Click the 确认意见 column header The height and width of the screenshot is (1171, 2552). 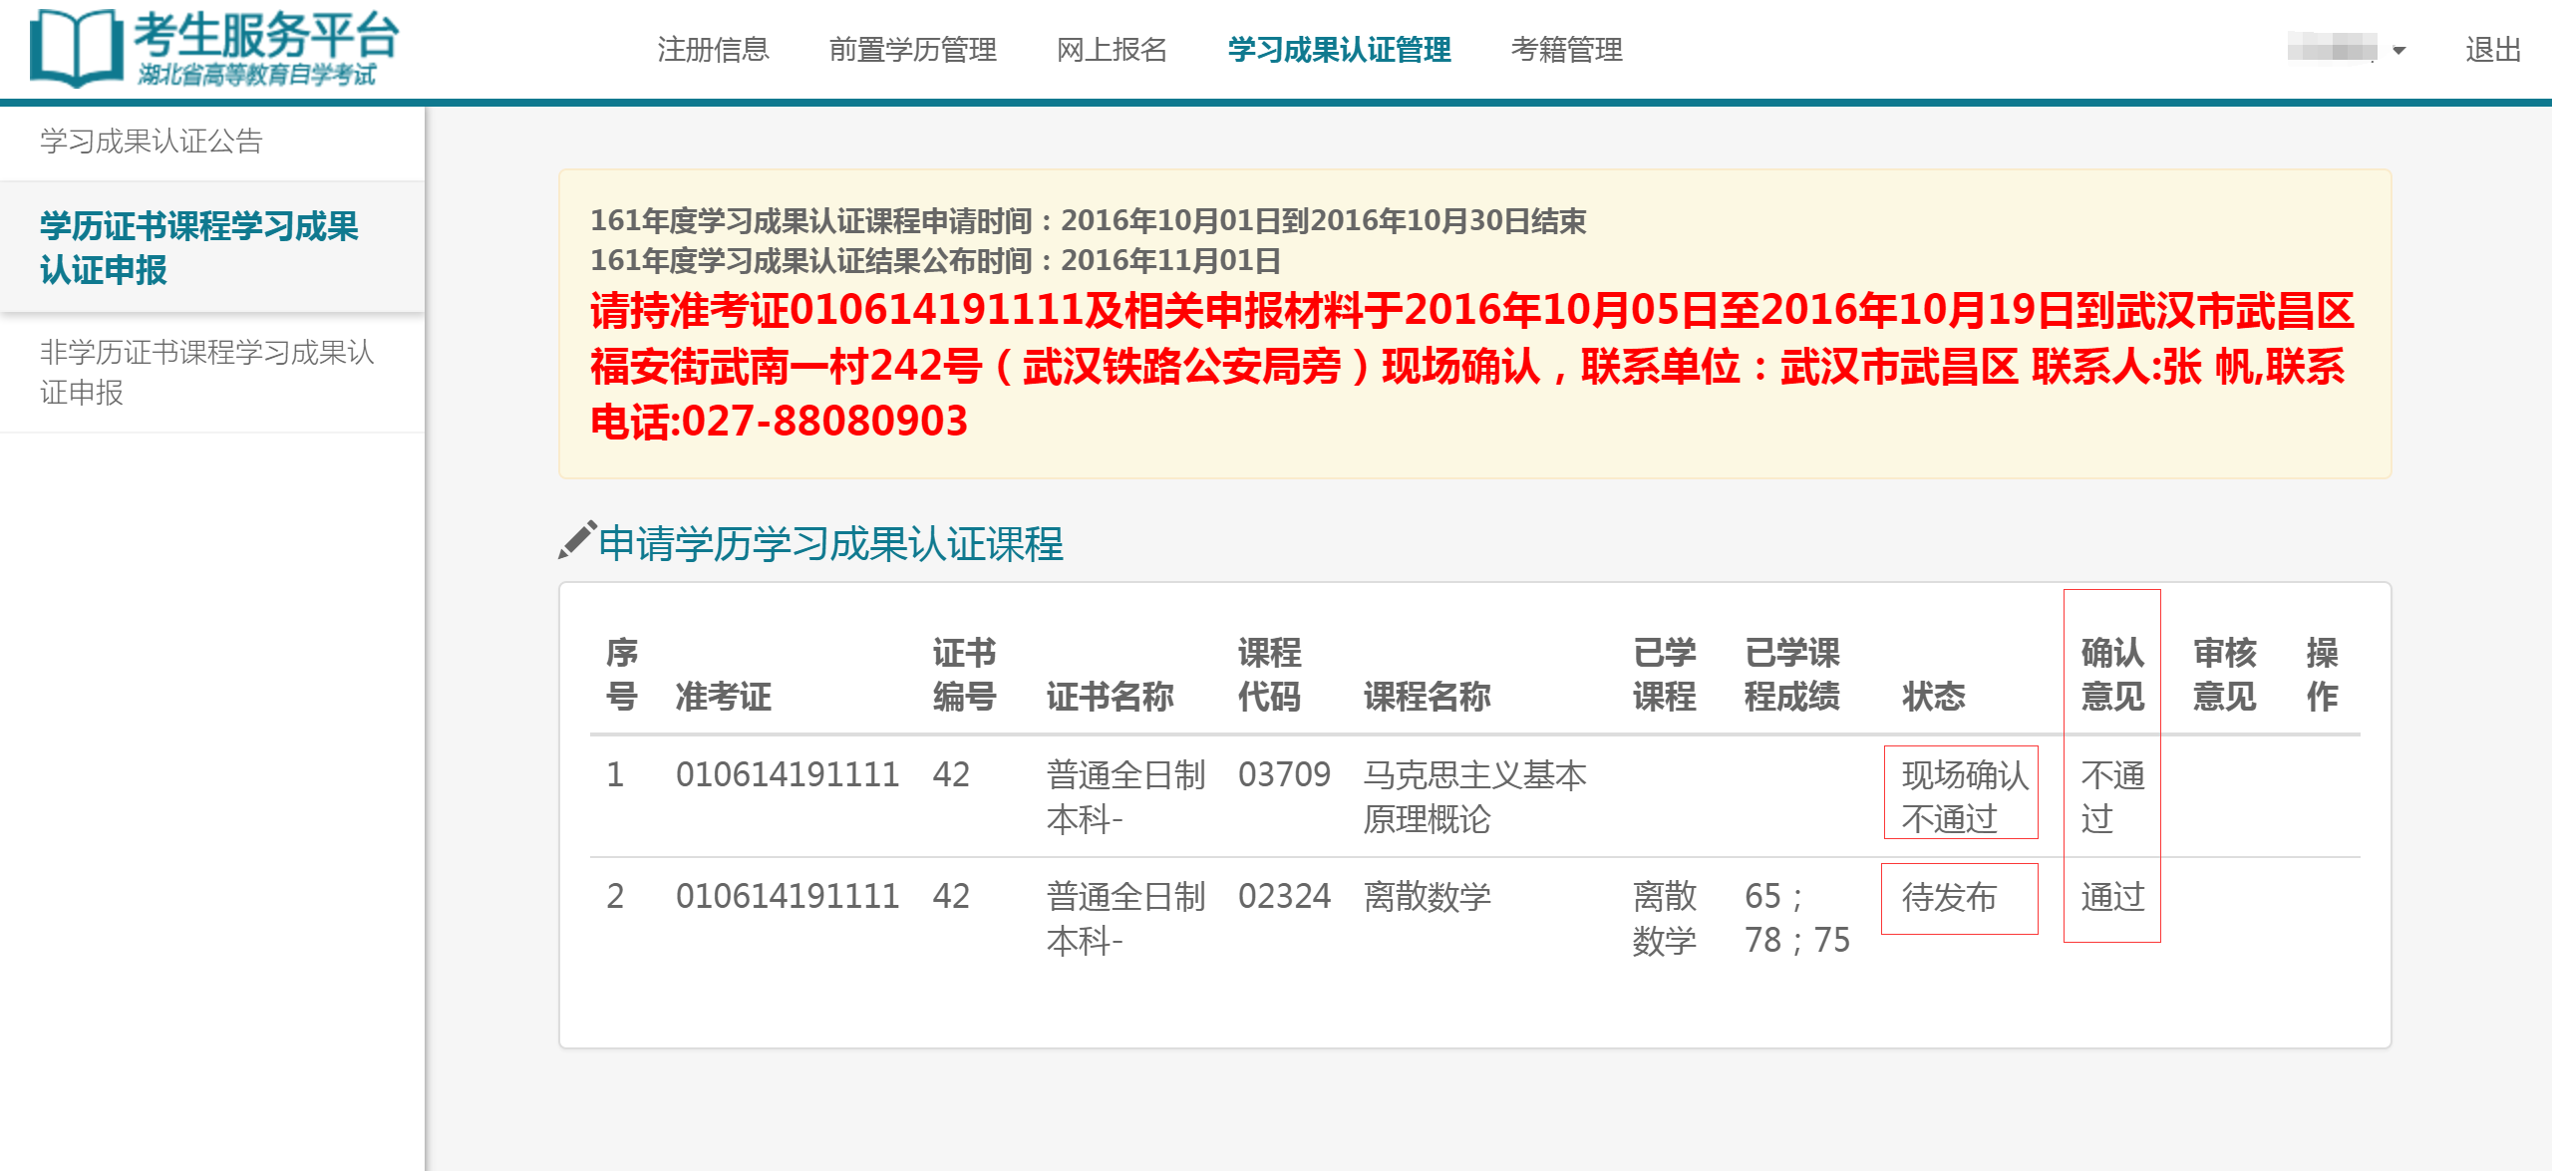click(x=2111, y=674)
